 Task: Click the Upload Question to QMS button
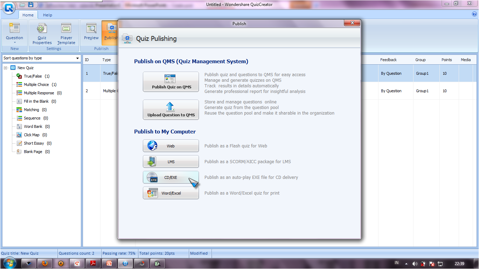pos(171,110)
